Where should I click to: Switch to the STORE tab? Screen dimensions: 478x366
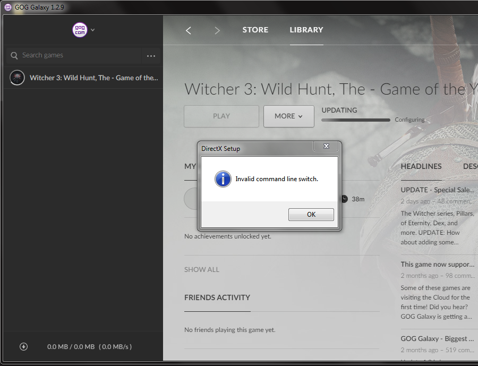coord(255,30)
